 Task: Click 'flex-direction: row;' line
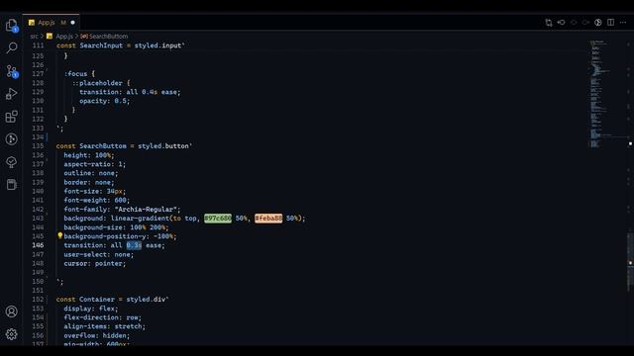pyautogui.click(x=103, y=317)
